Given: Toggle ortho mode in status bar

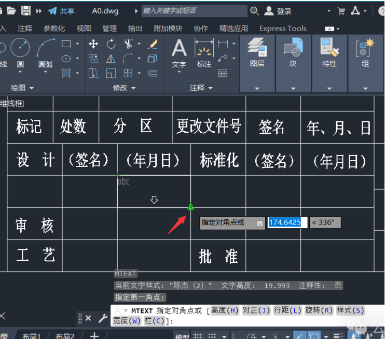Looking at the screenshot, I should [234, 335].
